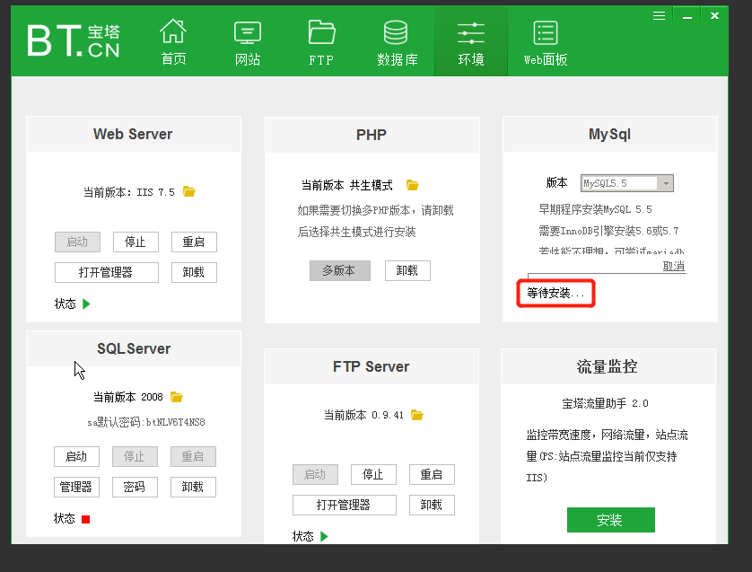Open FTP Server 0.9.41 folder icon
752x572 pixels.
(417, 415)
